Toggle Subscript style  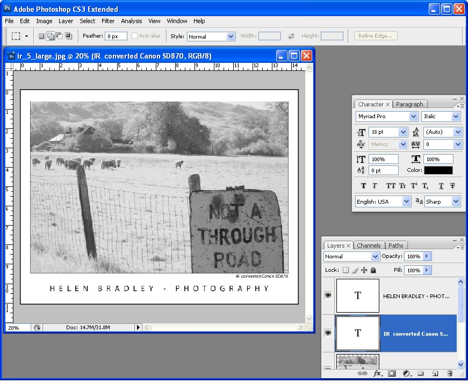point(426,186)
